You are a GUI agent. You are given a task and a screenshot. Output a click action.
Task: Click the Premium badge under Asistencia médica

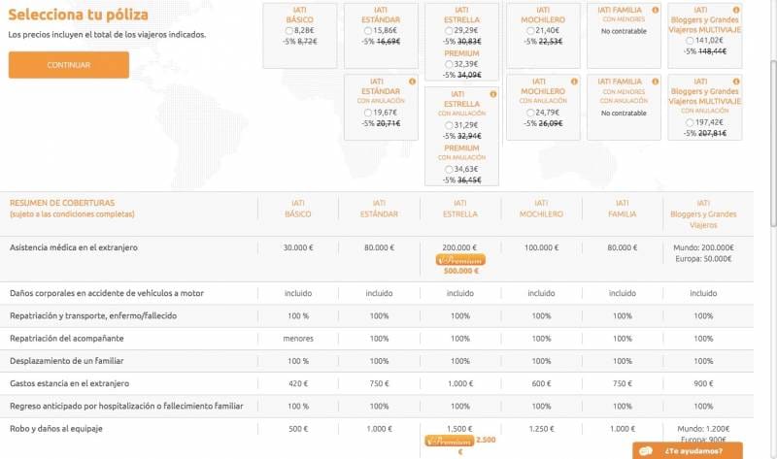[460, 260]
